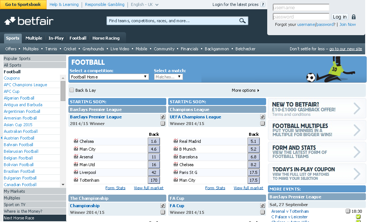This screenshot has width=367, height=222.
Task: Refresh the FA Cup market
Action: click(x=262, y=206)
